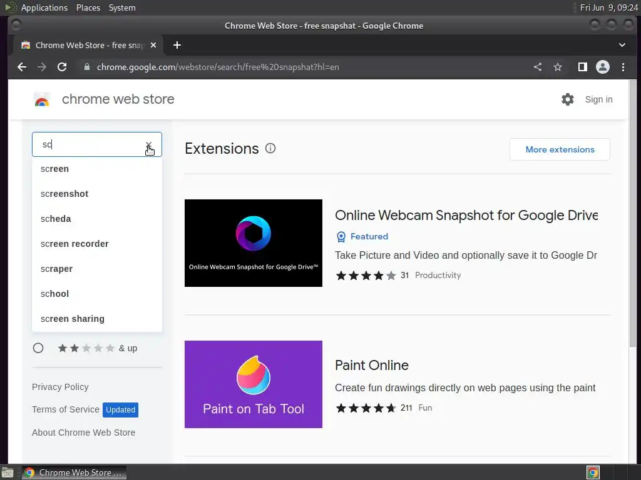This screenshot has width=641, height=480.
Task: Choose the 'screen recorder' suggestion
Action: 97,244
